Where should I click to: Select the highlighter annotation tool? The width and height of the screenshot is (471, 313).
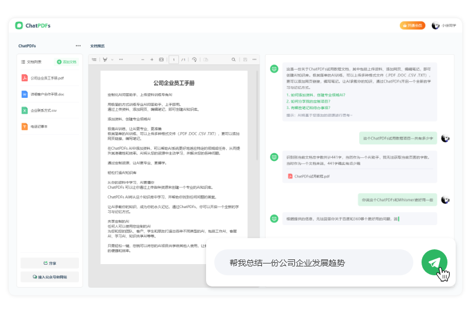[x=105, y=60]
